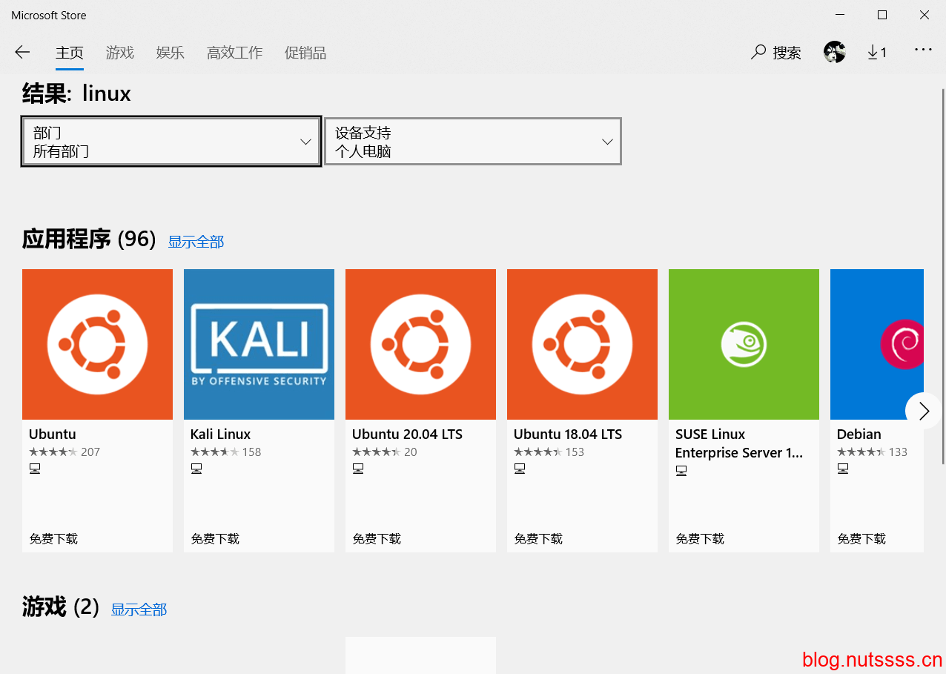
Task: Click the Debian title text
Action: pos(859,435)
